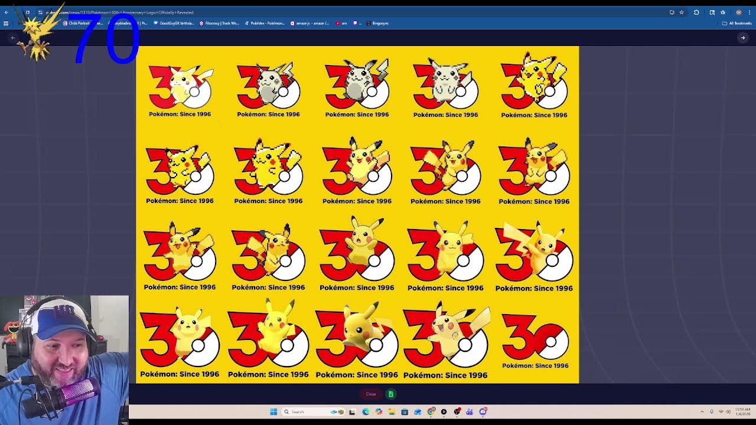Open the YouTube bookmark labeled am
The image size is (756, 425).
[341, 23]
